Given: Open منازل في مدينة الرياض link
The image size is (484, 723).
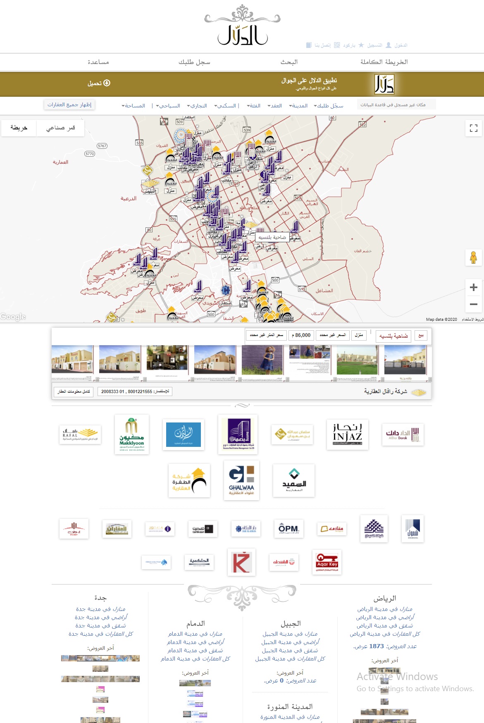Looking at the screenshot, I should [x=385, y=609].
